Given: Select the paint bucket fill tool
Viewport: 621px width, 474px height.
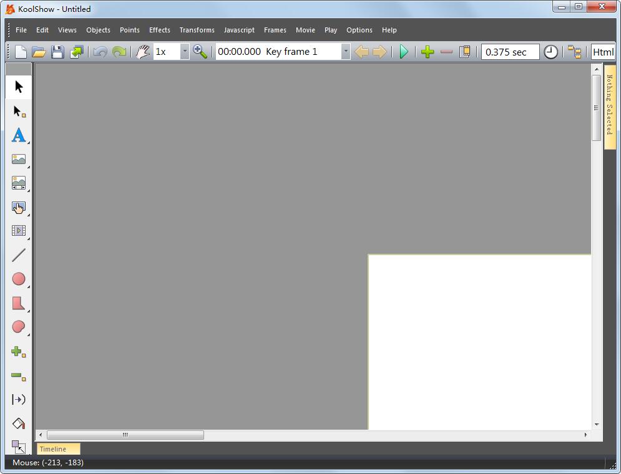Looking at the screenshot, I should [x=19, y=423].
